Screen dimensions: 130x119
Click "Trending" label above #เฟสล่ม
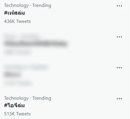point(42,5)
